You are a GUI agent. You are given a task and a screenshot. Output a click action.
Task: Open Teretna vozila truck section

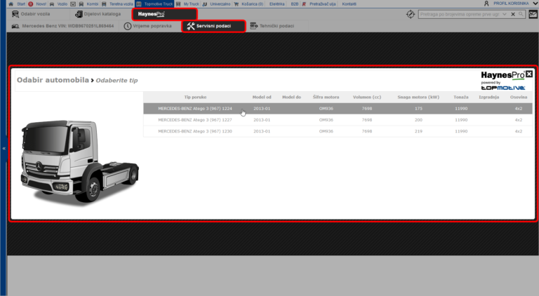121,4
